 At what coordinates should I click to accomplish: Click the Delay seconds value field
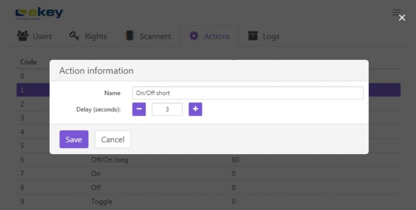coord(167,109)
